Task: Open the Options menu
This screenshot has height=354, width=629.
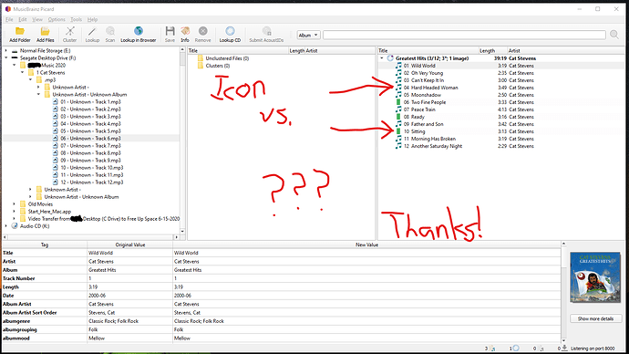Action: (57, 19)
